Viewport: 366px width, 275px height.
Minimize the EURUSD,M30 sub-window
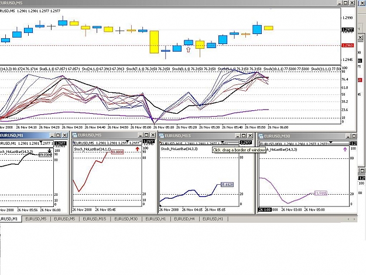(x=348, y=136)
